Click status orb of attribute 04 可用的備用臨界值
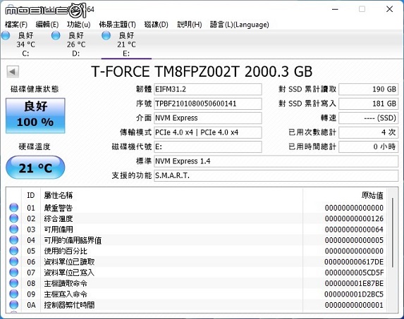 click(x=14, y=240)
